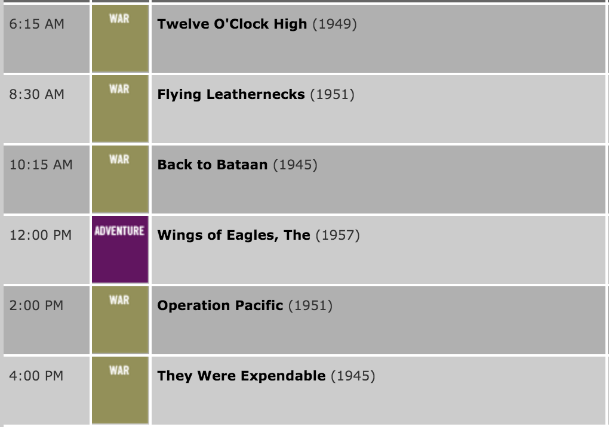Click the (1949) year after Twelve O'Clock High
Viewport: 609px width, 427px height.
(x=334, y=24)
